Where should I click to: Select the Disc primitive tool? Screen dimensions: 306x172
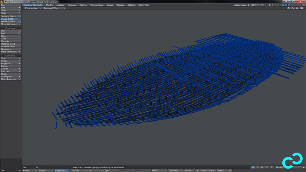click(x=11, y=36)
